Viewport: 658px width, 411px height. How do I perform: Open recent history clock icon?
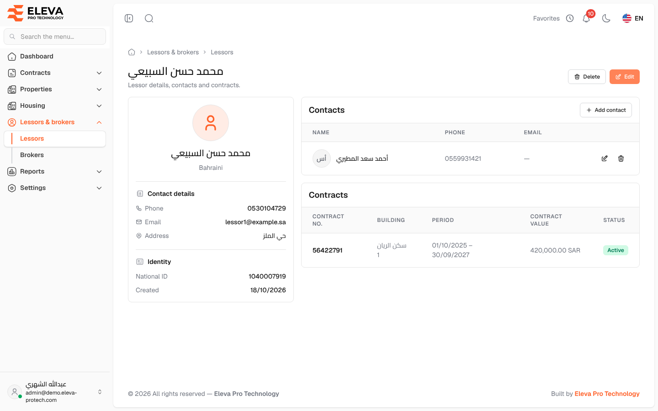click(570, 18)
